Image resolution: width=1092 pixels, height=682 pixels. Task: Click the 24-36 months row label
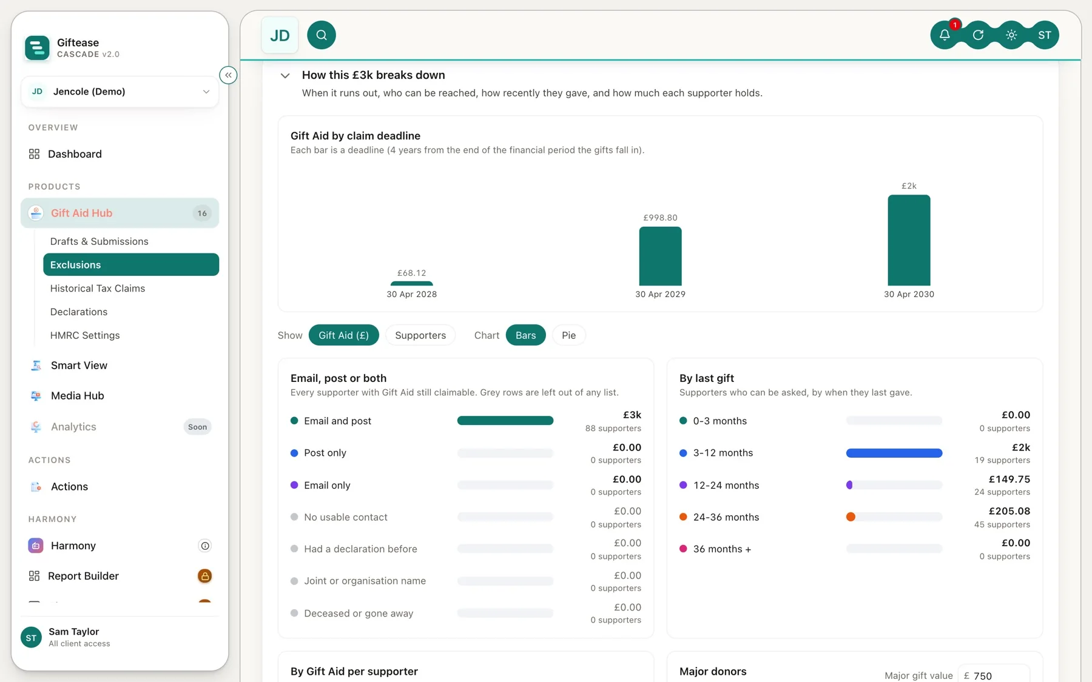[726, 517]
